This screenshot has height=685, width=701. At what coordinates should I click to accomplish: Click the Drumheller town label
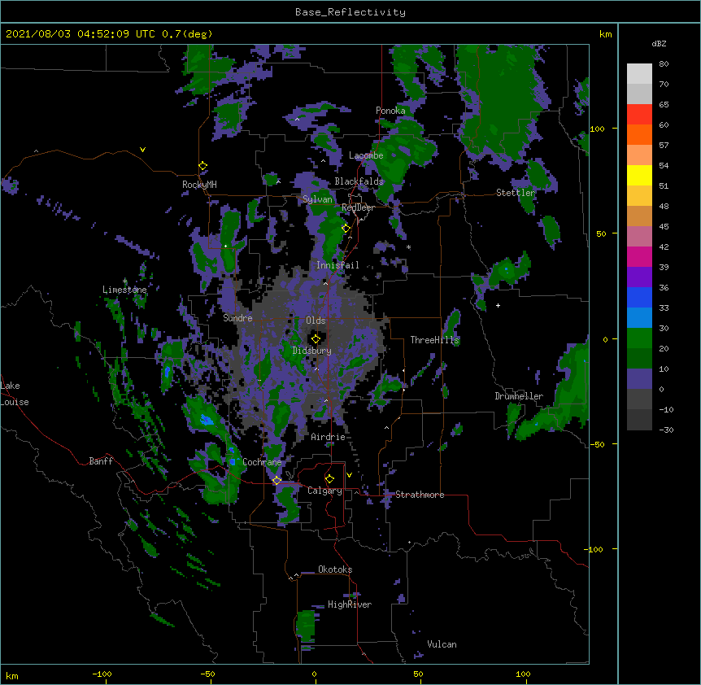[x=519, y=396]
